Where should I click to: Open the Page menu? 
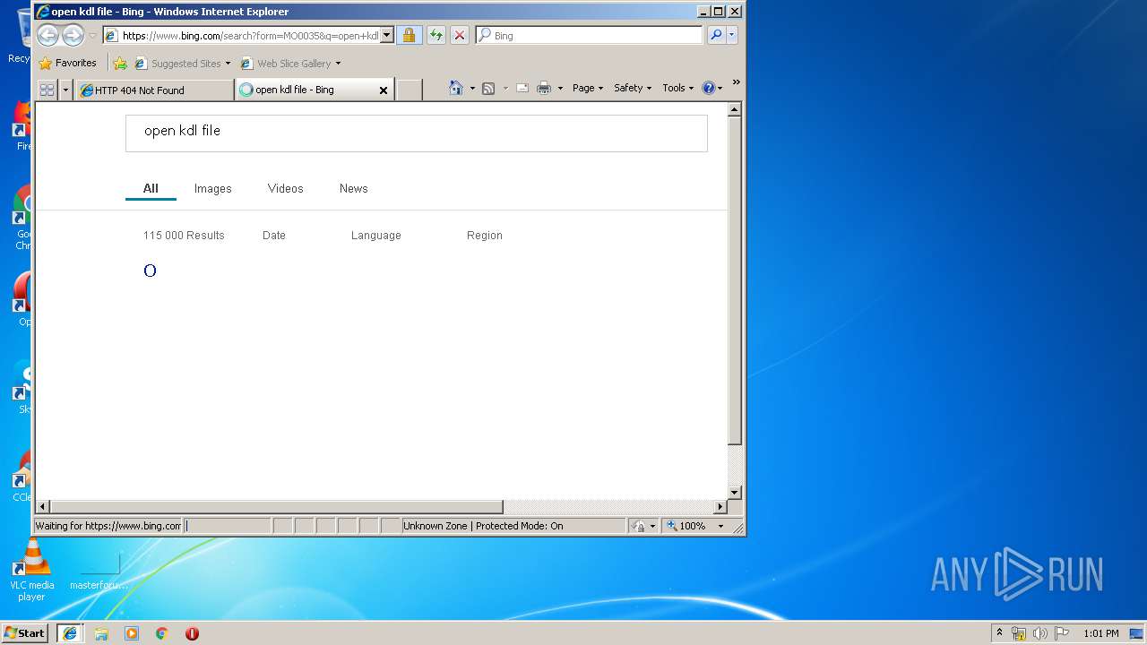click(587, 88)
